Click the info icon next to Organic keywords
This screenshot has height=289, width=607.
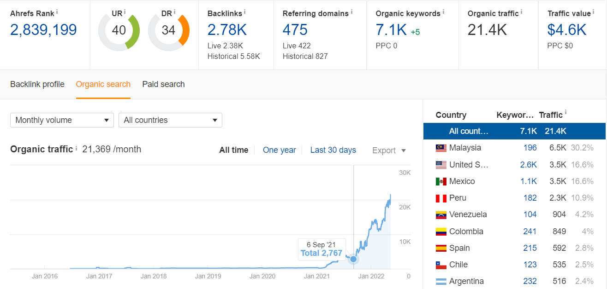click(443, 12)
